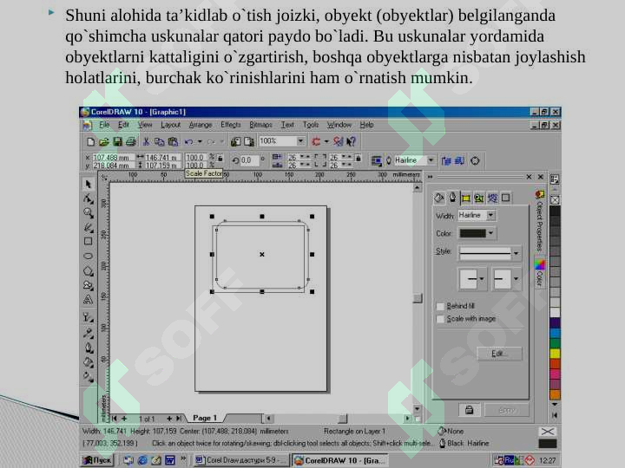Open the Arrange menu
Image resolution: width=625 pixels, height=468 pixels.
point(201,125)
